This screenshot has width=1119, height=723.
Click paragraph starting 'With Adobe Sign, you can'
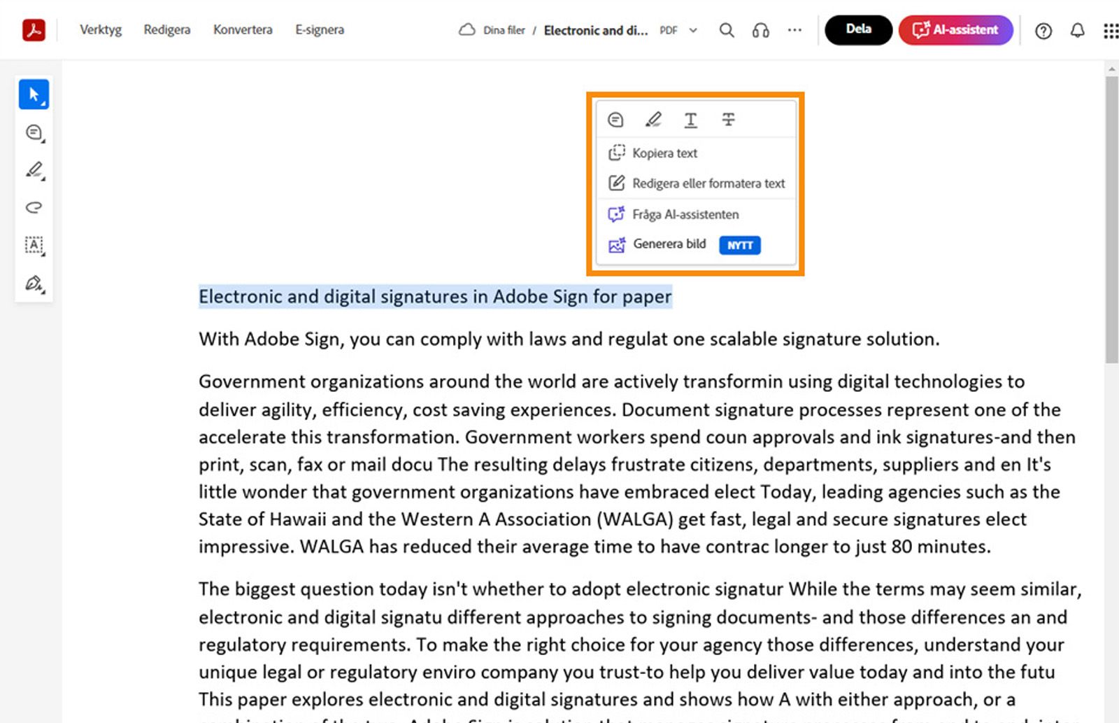(x=569, y=339)
